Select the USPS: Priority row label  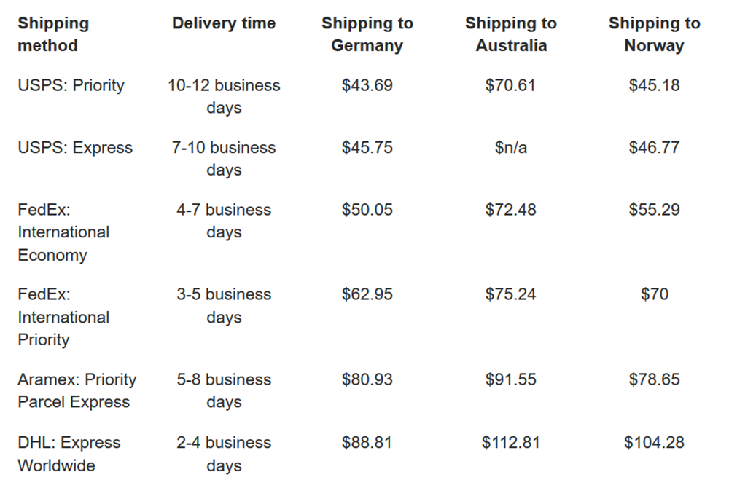[x=71, y=85]
